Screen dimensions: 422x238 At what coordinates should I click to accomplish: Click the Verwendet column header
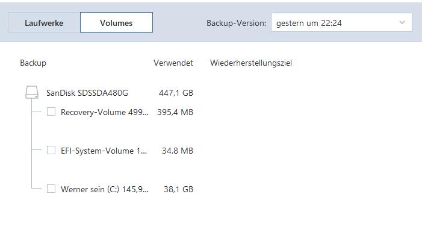coord(173,63)
